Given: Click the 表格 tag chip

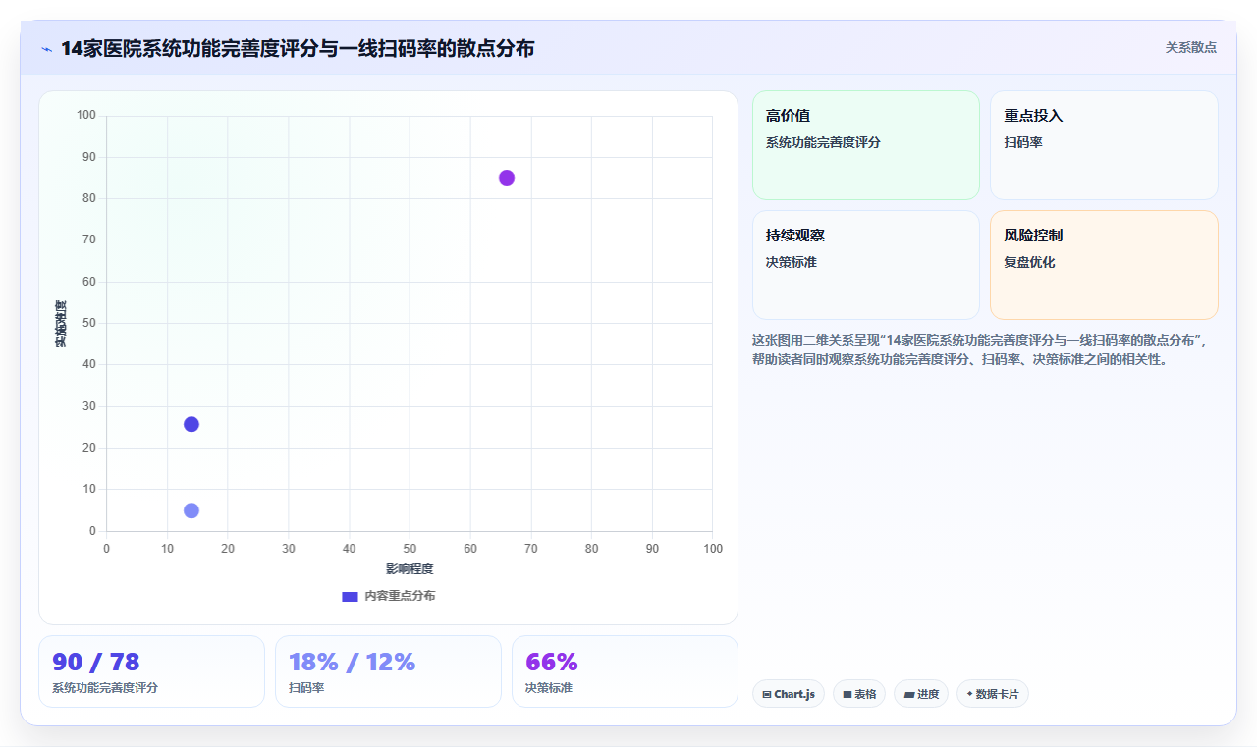Looking at the screenshot, I should click(859, 694).
